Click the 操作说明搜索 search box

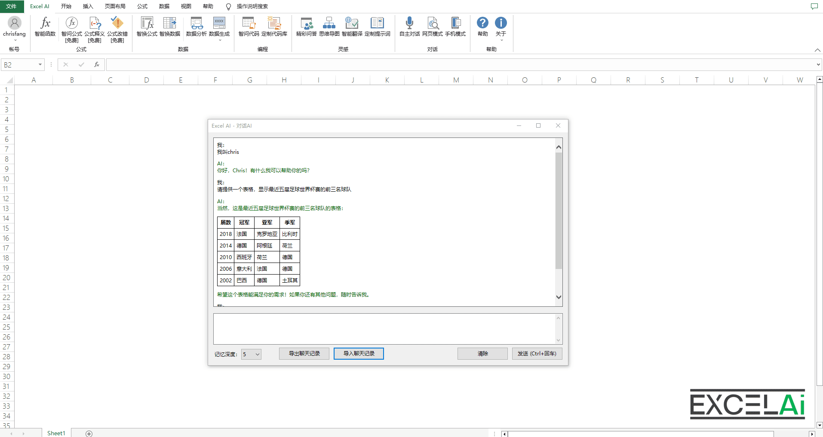(x=252, y=6)
